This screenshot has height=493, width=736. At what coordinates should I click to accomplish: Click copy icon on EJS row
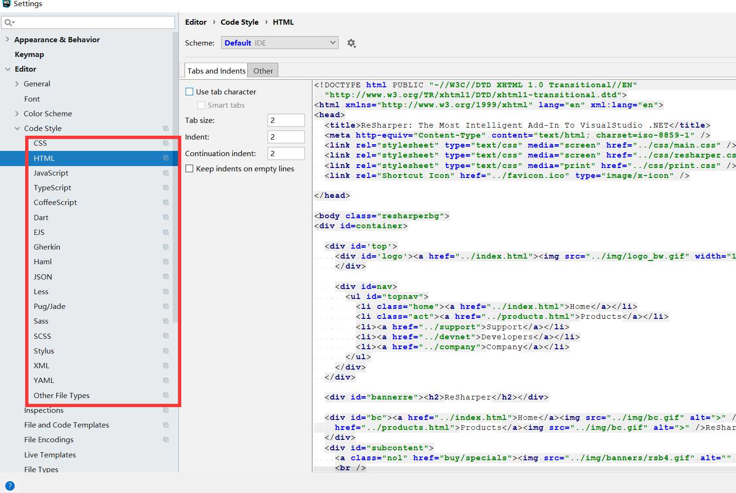point(166,232)
